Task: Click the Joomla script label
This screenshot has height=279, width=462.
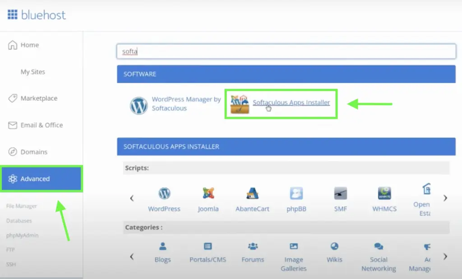Action: (x=208, y=209)
